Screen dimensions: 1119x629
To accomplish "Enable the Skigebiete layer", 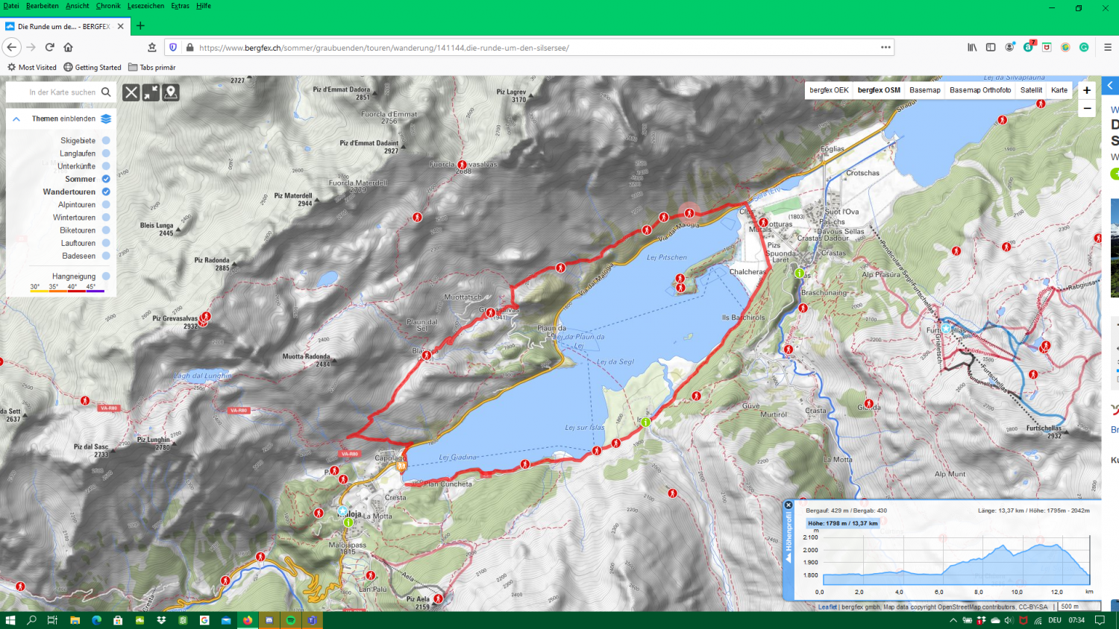I will coord(106,140).
